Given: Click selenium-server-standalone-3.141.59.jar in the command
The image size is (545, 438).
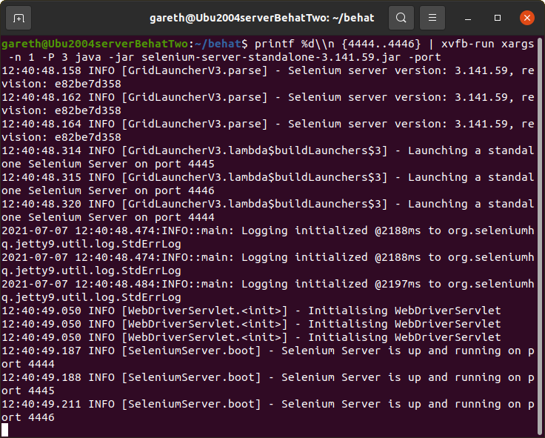Looking at the screenshot, I should tap(271, 57).
